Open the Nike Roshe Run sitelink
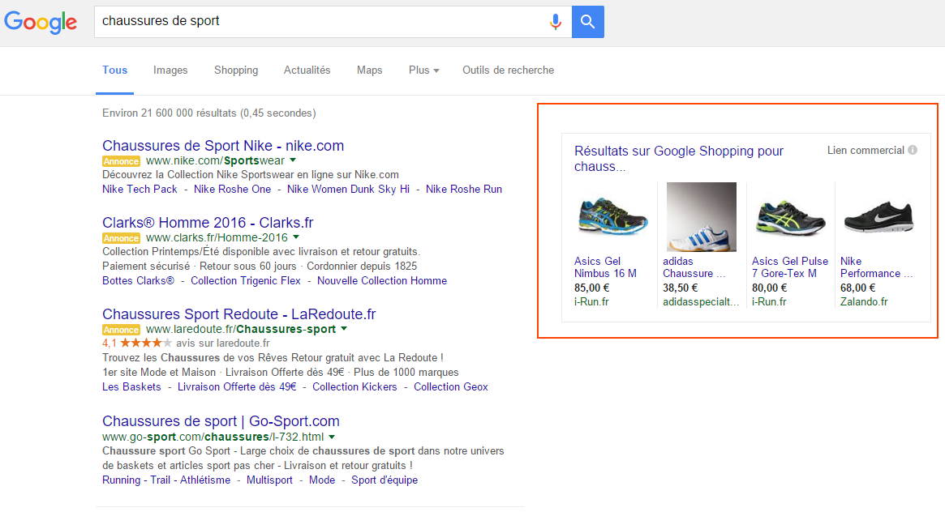Viewport: 945px width, 512px height. [463, 189]
